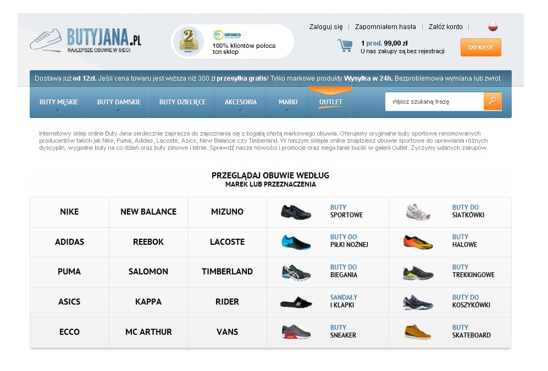This screenshot has height=371, width=548.
Task: Click the trekking shoe image
Action: 418,273
